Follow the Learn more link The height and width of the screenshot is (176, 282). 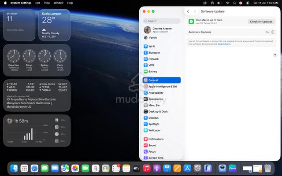click(x=224, y=44)
